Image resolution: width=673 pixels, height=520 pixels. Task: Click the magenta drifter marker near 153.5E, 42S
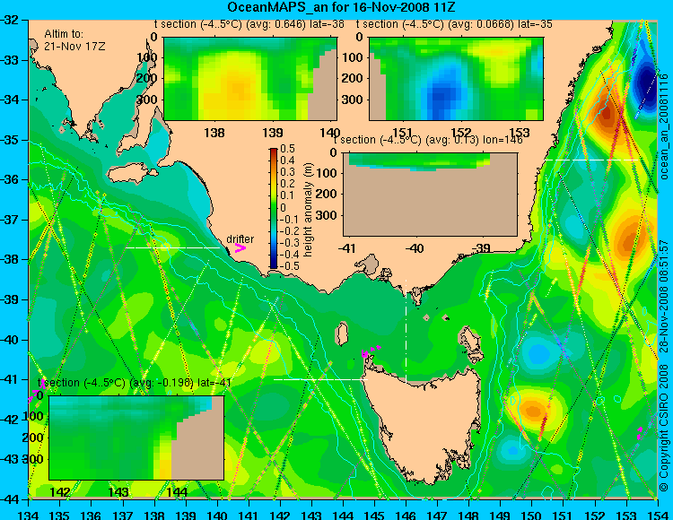[x=640, y=433]
